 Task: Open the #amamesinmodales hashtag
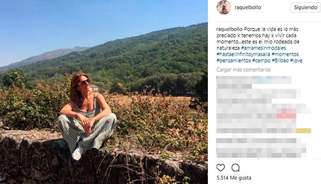click(x=264, y=48)
